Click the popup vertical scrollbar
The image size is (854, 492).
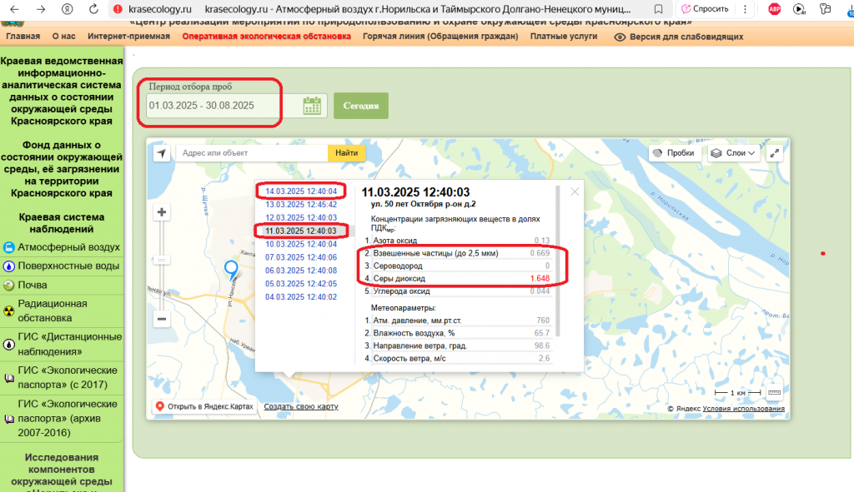click(557, 261)
